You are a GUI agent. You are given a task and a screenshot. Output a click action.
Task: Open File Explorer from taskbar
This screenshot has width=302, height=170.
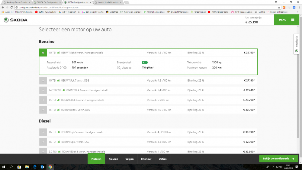pos(27,167)
